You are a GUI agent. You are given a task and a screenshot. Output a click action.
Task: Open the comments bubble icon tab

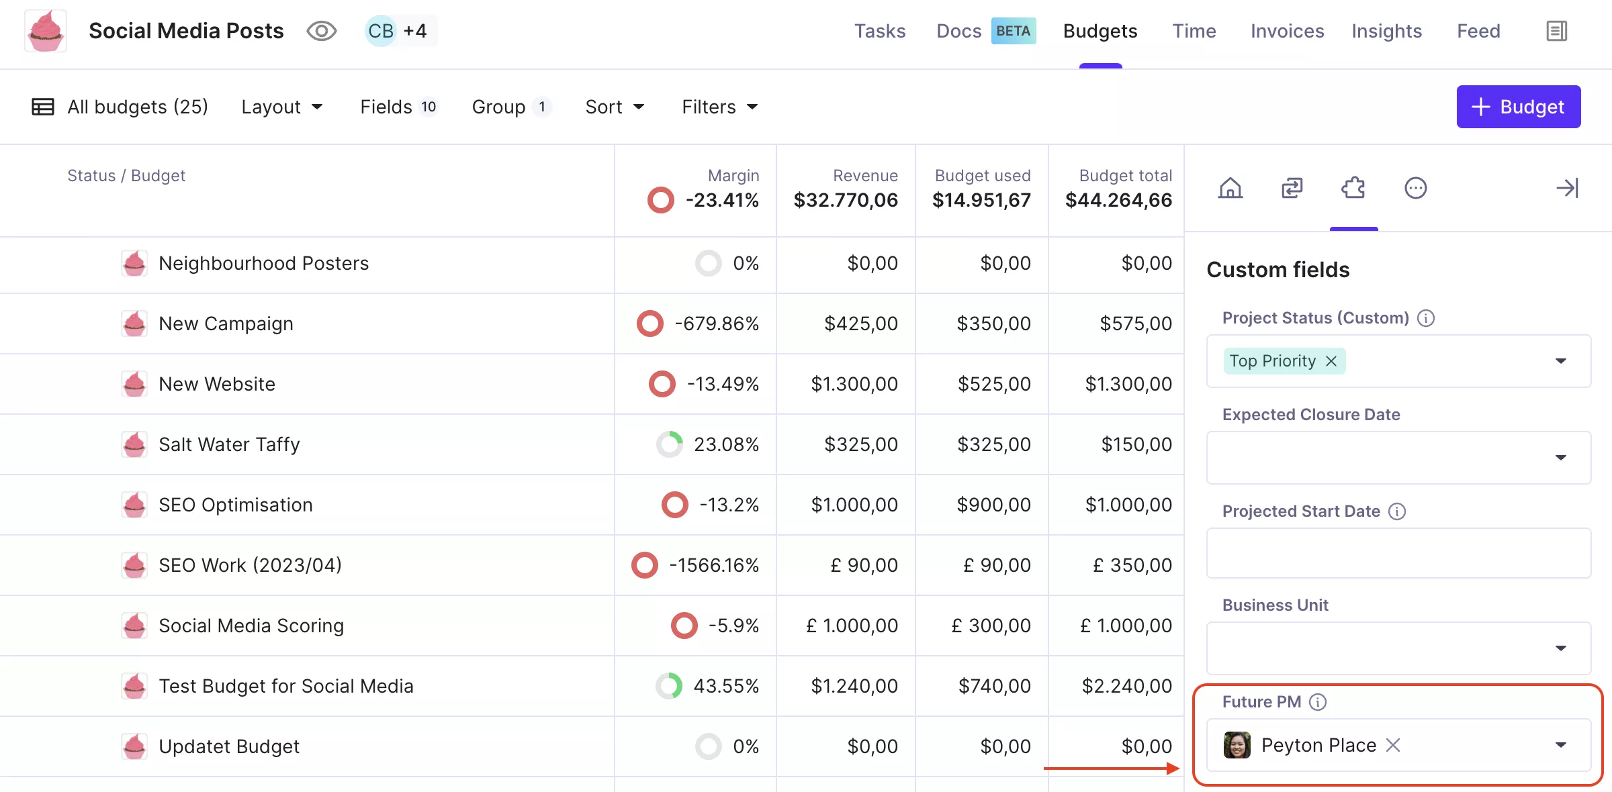pyautogui.click(x=1416, y=188)
